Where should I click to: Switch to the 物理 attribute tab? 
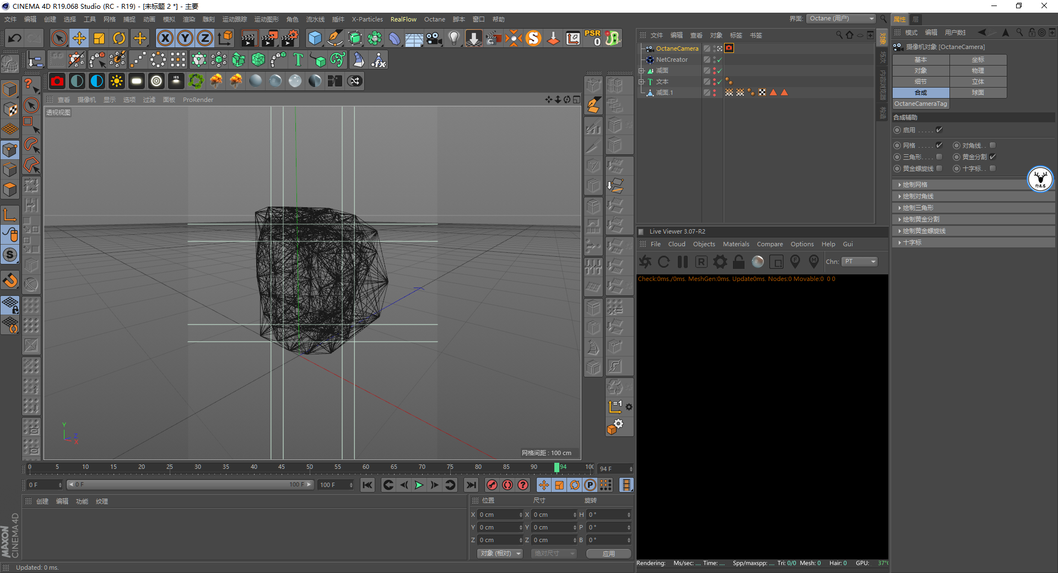coord(978,71)
